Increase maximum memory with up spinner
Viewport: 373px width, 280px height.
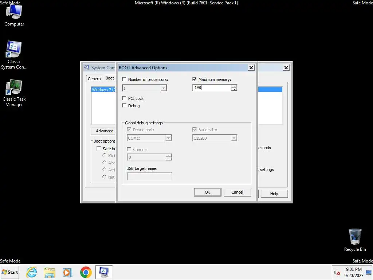234,86
